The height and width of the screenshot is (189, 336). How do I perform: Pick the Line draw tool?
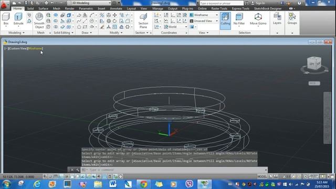point(85,21)
